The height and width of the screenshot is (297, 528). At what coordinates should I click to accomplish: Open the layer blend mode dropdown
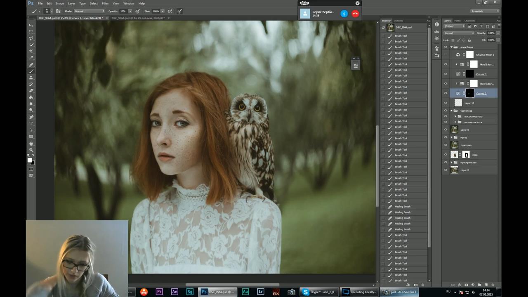[x=459, y=33]
